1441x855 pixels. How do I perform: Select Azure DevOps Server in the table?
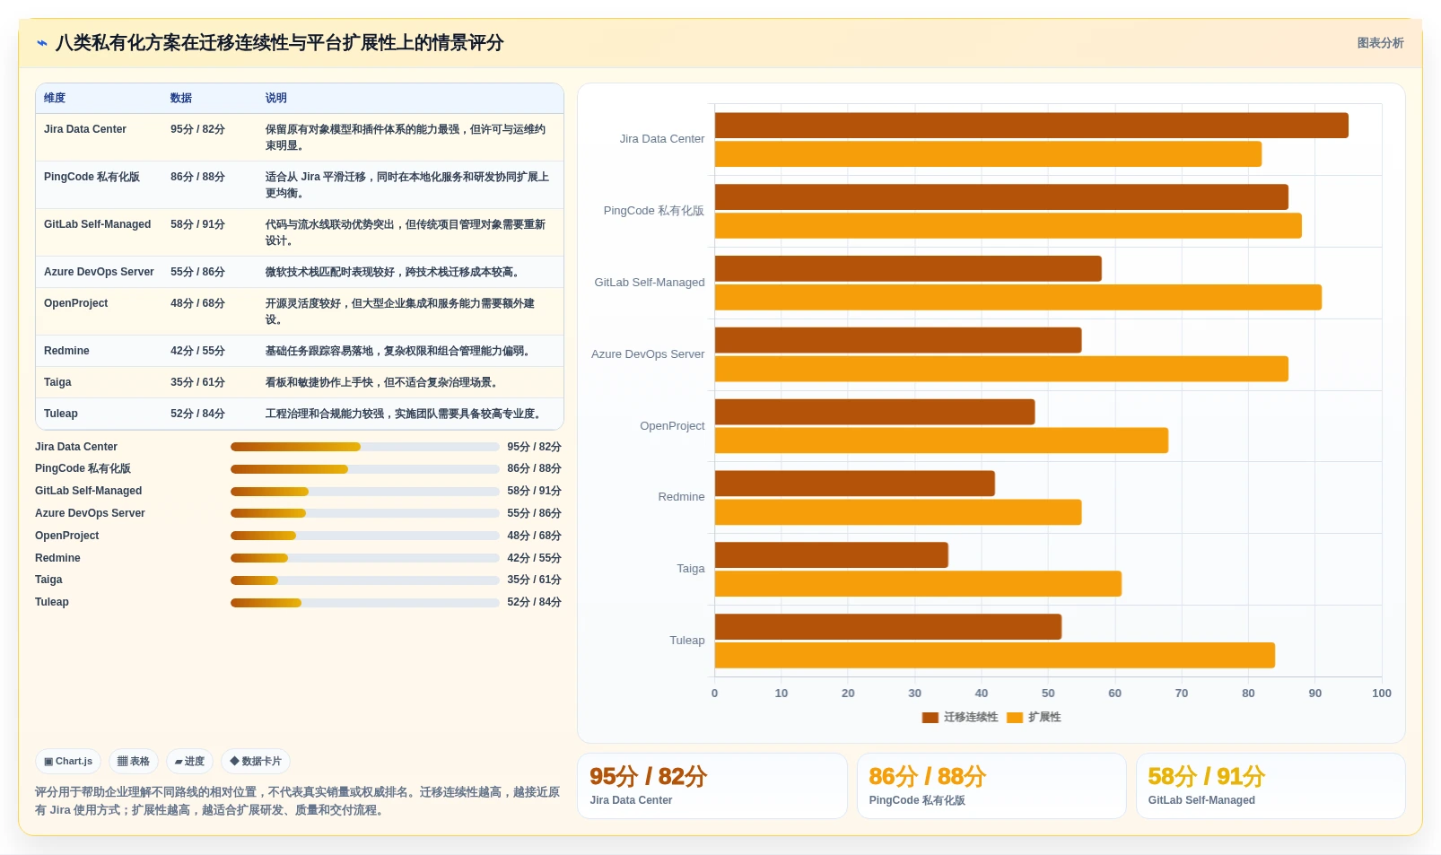tap(99, 272)
